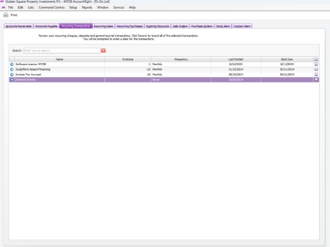330x247 pixels.
Task: Click Next Due date for Income Tax Accrued
Action: click(287, 75)
